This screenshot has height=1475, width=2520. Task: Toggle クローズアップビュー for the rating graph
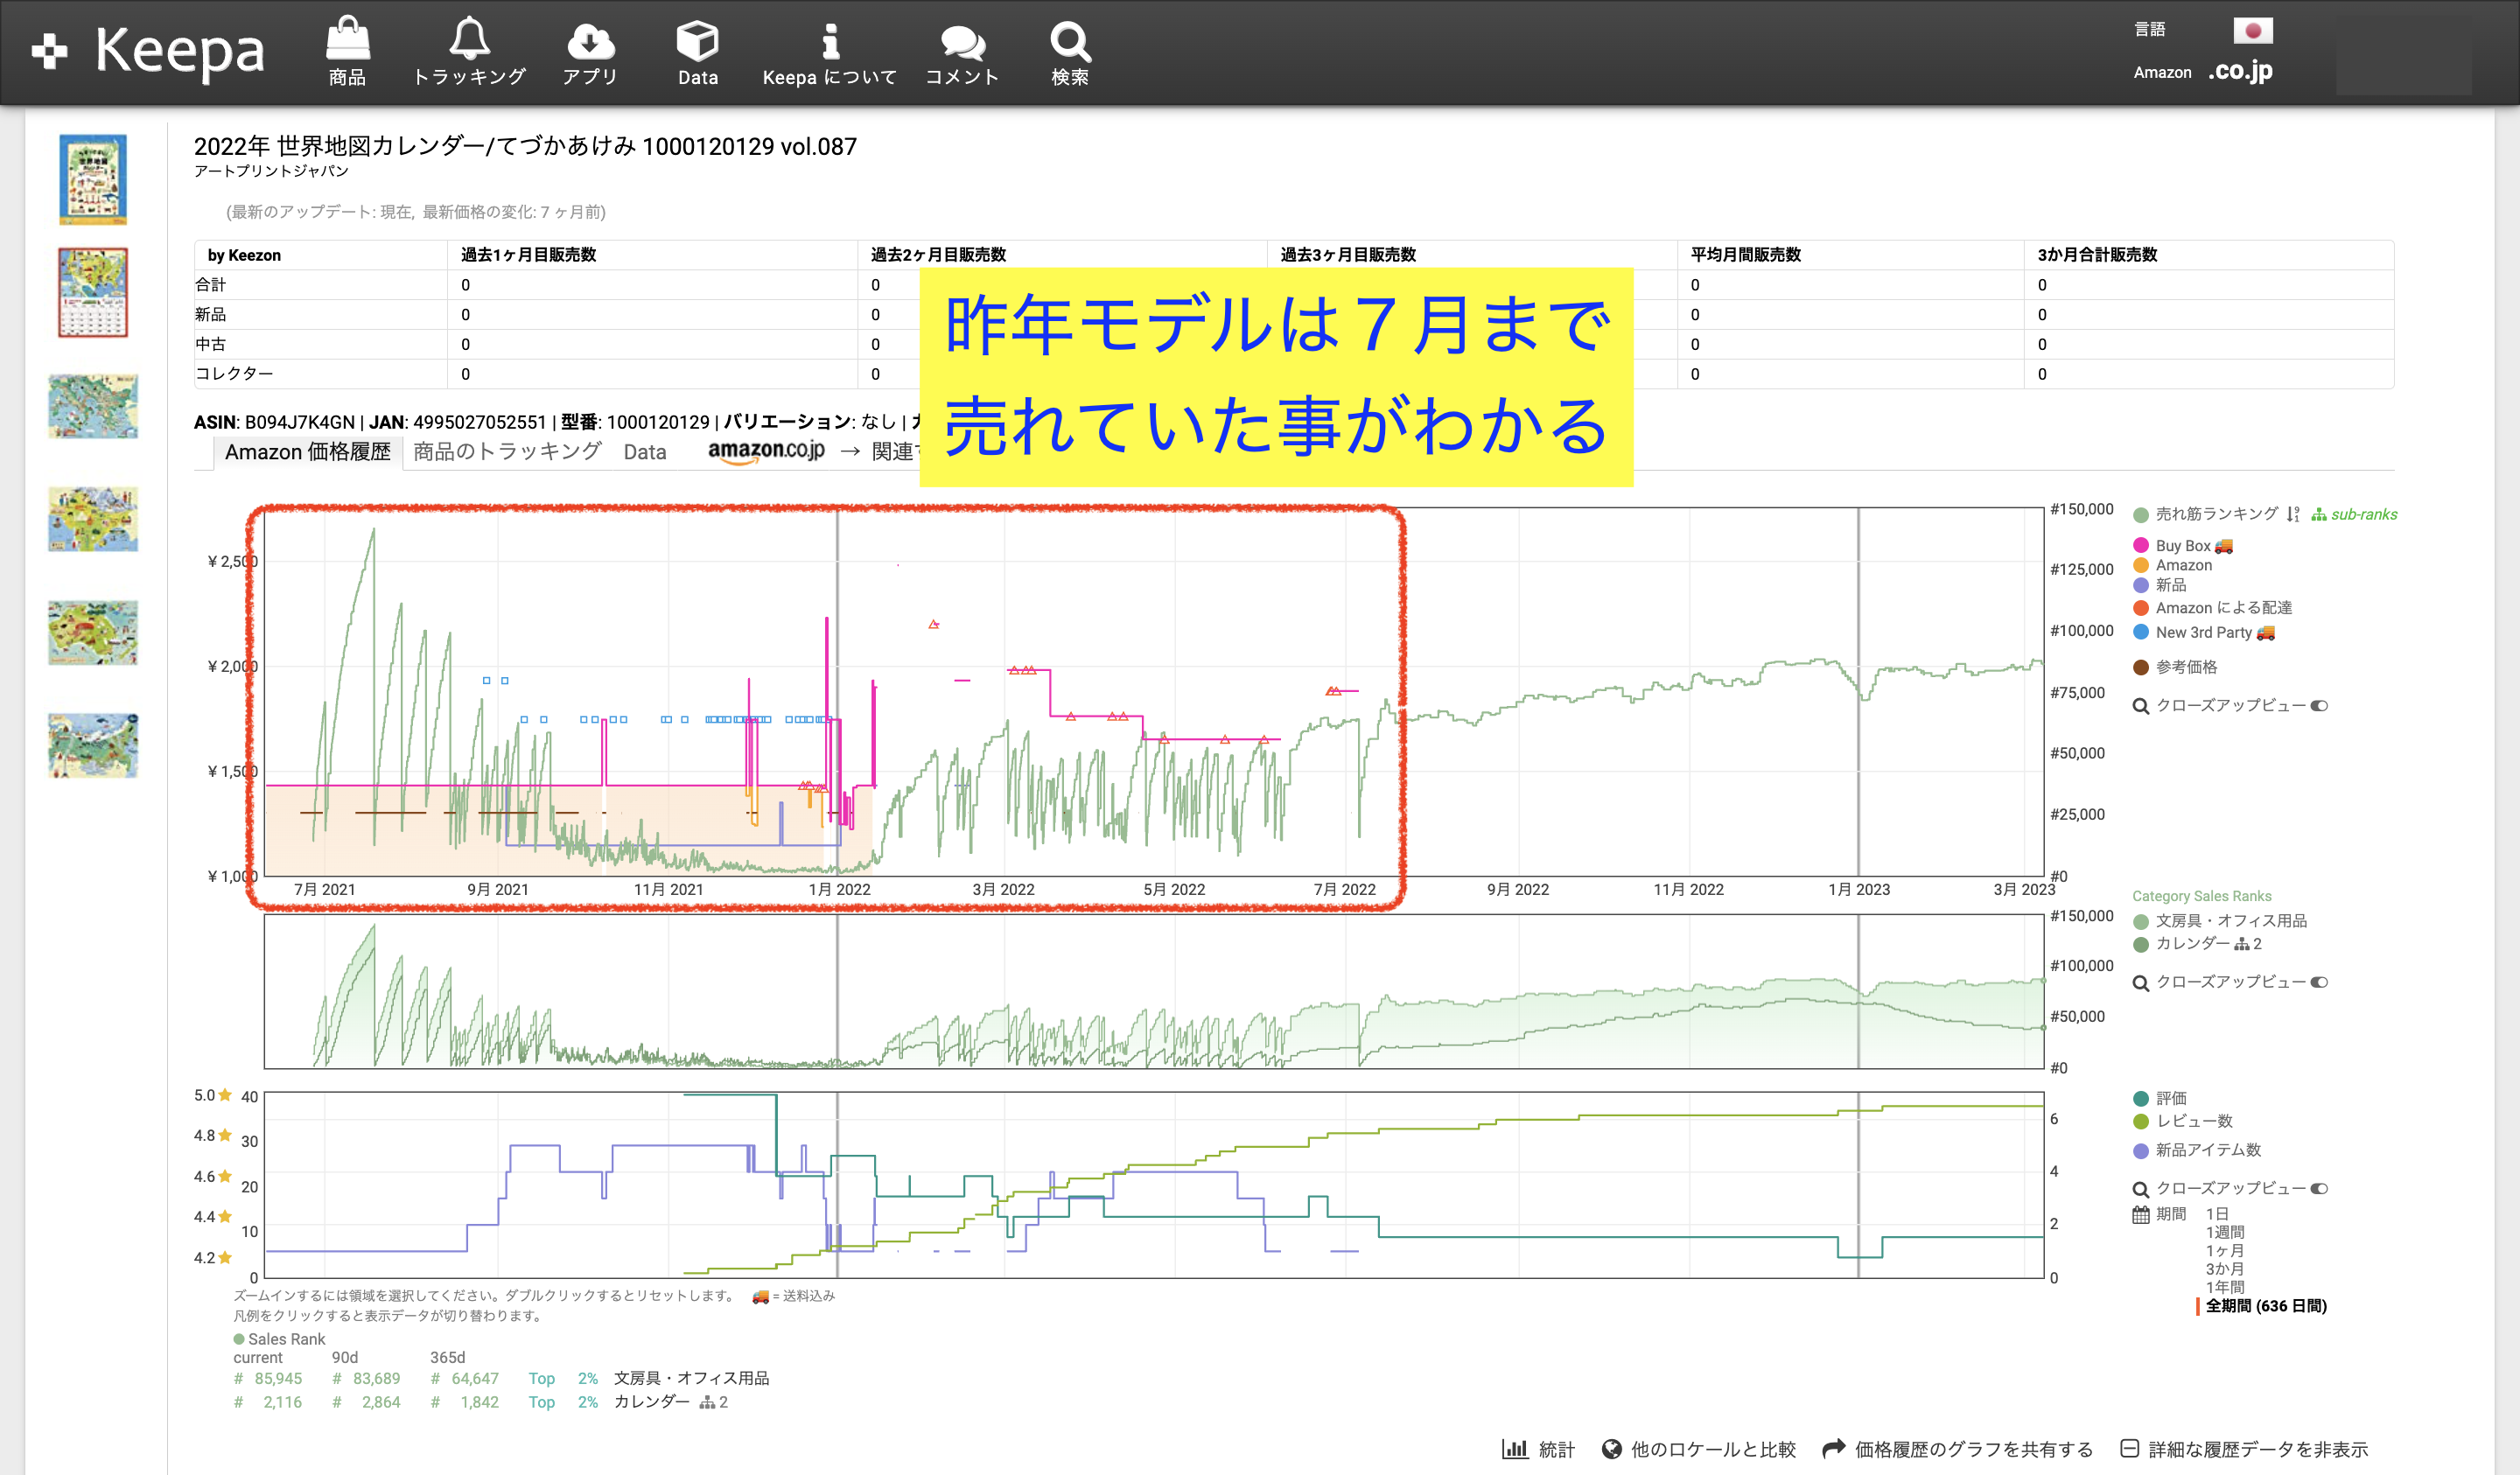coord(2319,1189)
